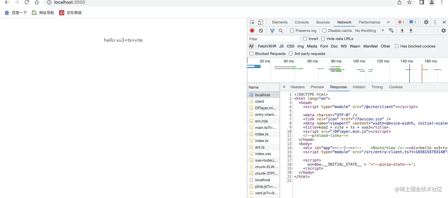
Task: Click the blue issues count badge
Action: tap(413, 22)
